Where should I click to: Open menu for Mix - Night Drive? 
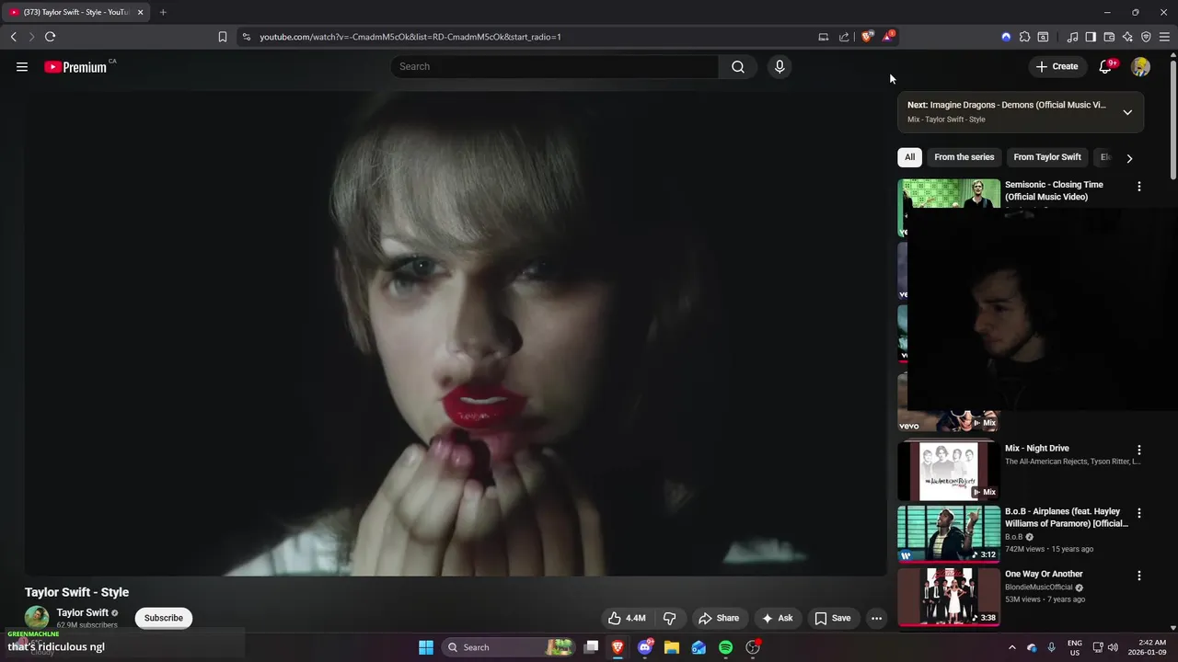coord(1138,451)
